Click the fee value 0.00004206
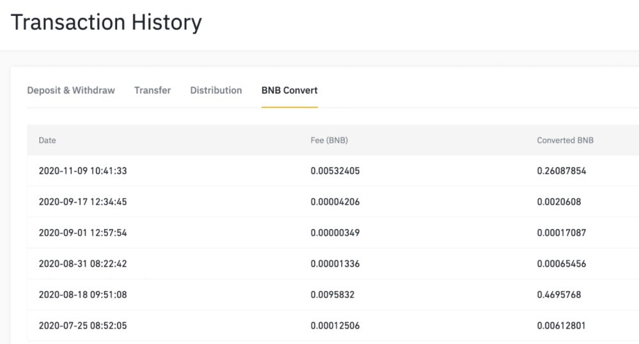Screen dimensions: 639x344 point(335,202)
